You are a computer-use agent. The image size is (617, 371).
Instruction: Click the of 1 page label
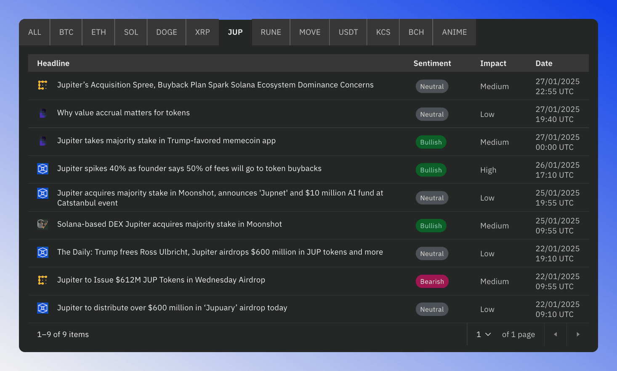519,334
